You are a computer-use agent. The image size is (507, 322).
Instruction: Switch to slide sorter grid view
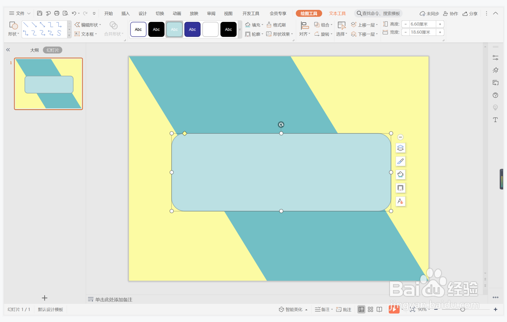pos(370,309)
